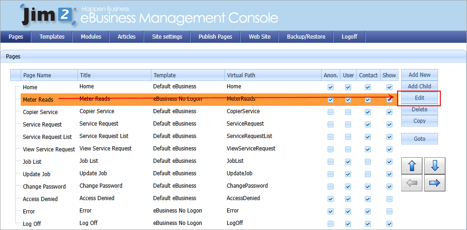Go to Backup/Restore menu
Screen dimensions: 467x230
tap(306, 37)
